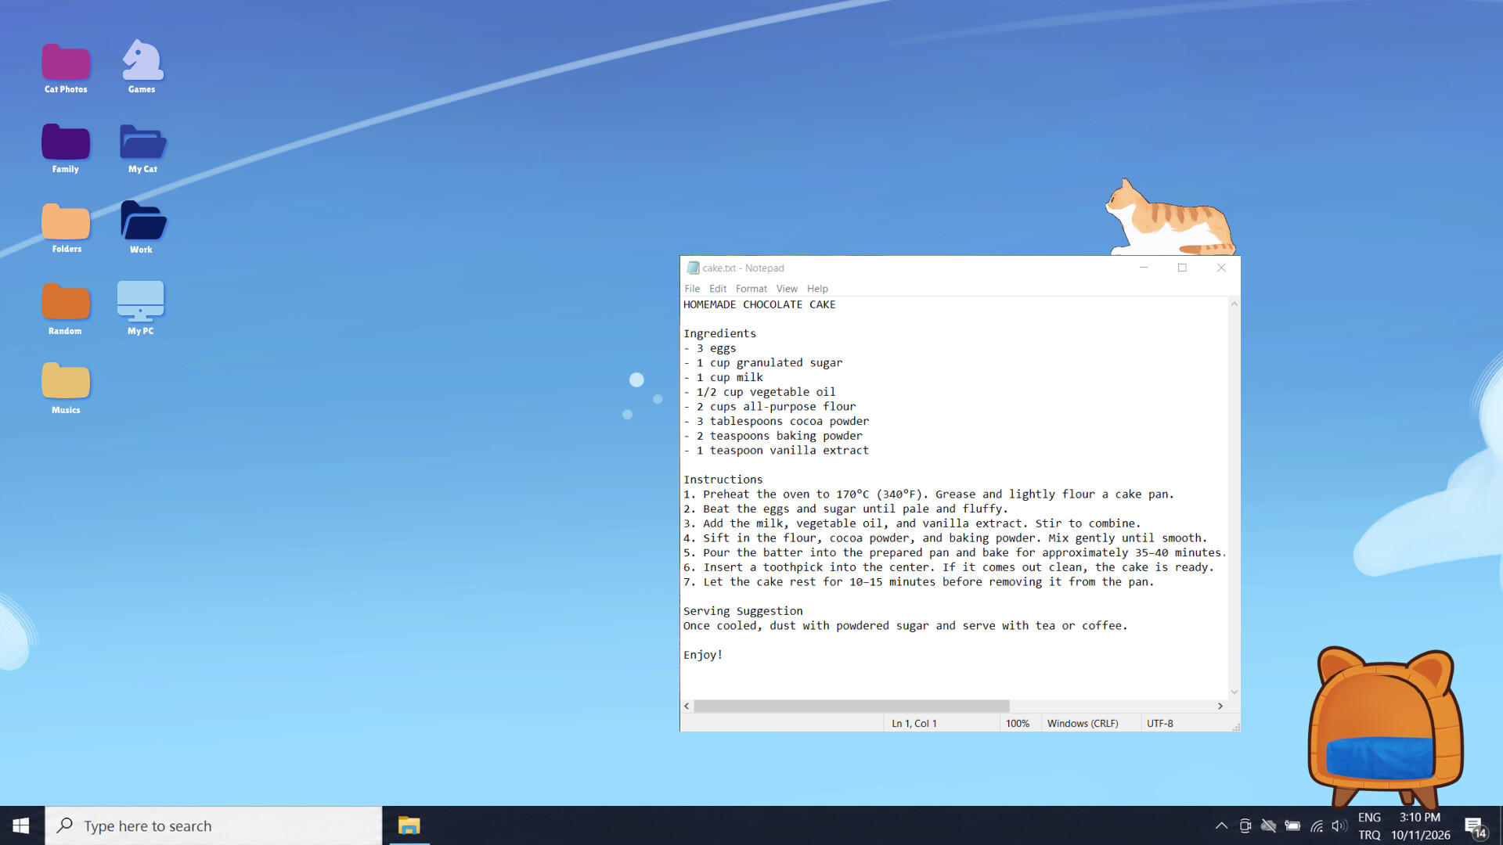Viewport: 1503px width, 845px height.
Task: Click the 'Serving Suggestion' heading
Action: (x=743, y=611)
